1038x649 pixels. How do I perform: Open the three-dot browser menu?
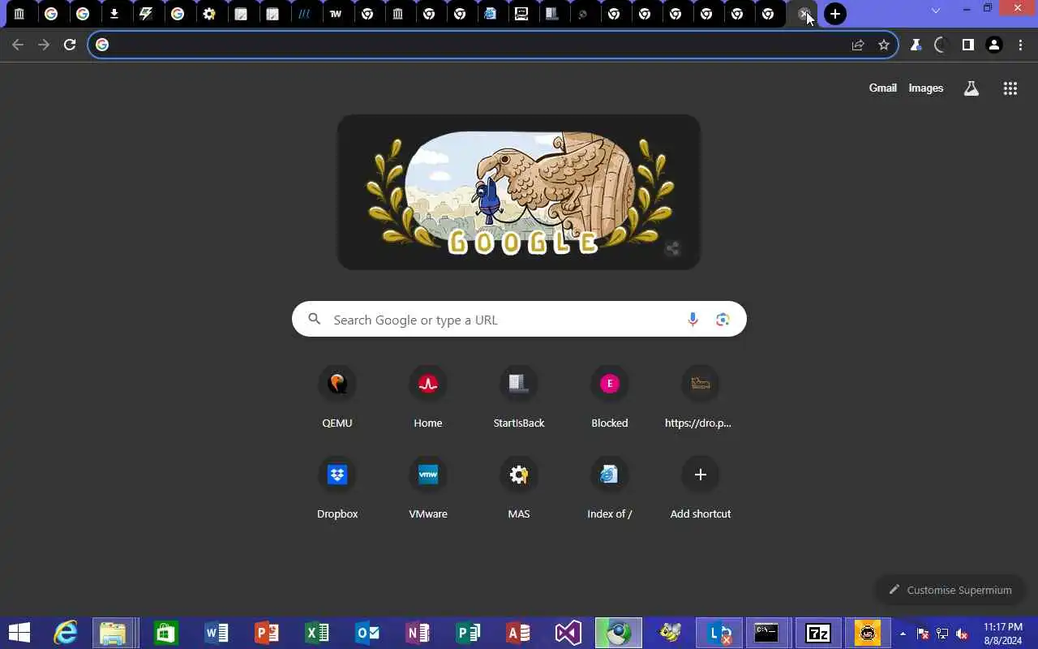(1020, 45)
